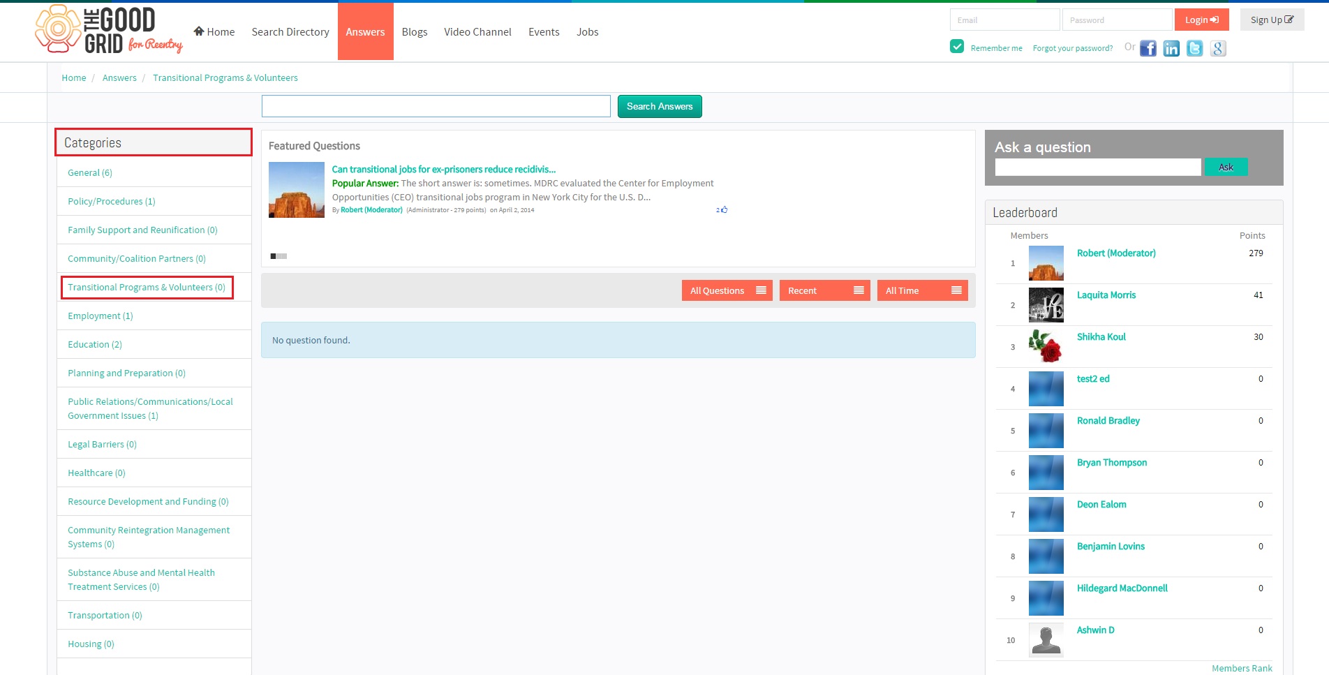Open the Transportation (0) category
Image resolution: width=1329 pixels, height=675 pixels.
[105, 615]
